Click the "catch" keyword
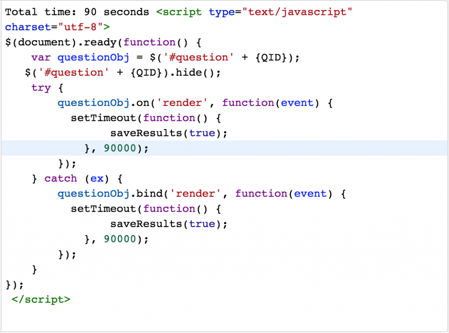449x333 pixels. click(x=61, y=179)
